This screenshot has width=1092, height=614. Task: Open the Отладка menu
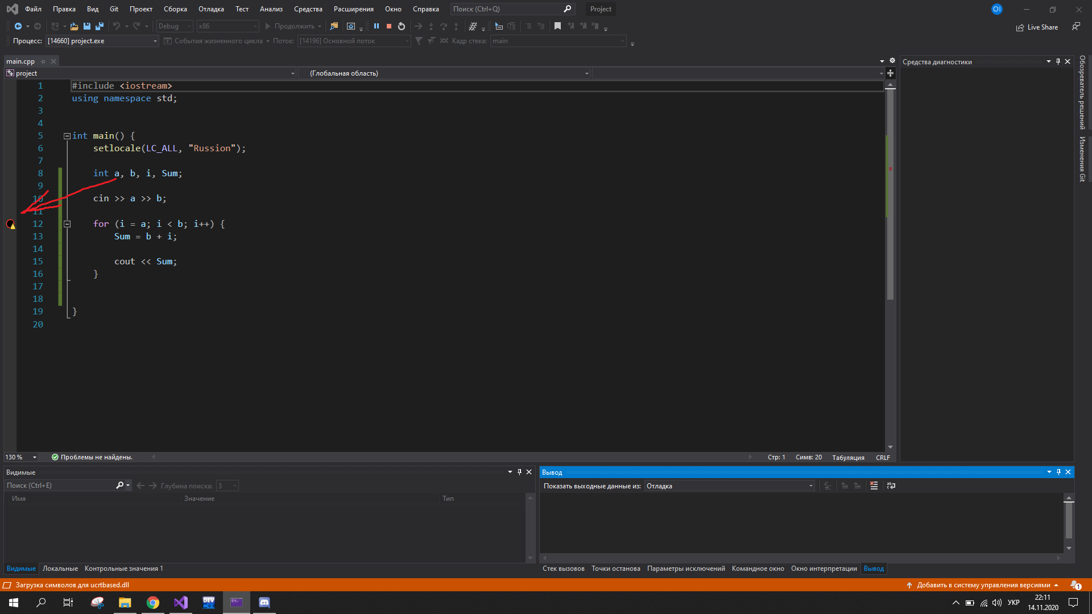[211, 9]
